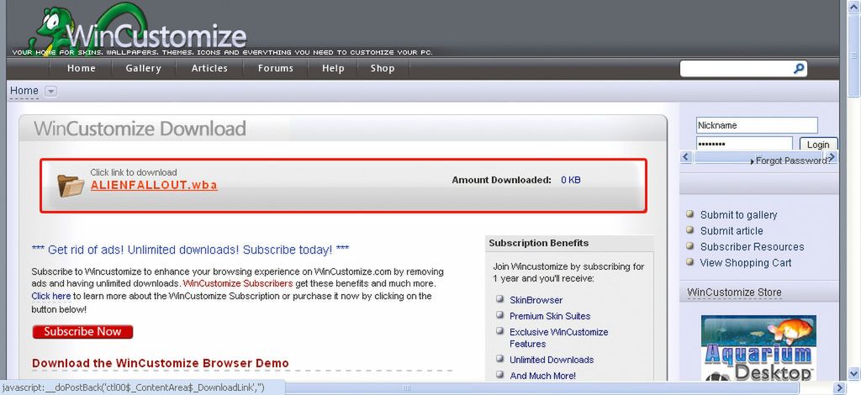
Task: Click the 'WinCustomize Store' heading
Action: [734, 292]
